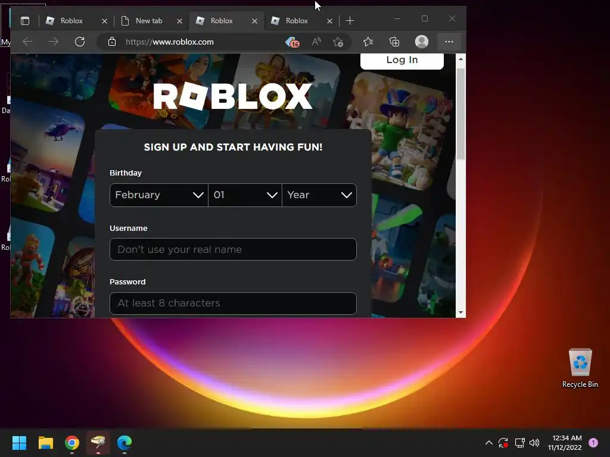Close the first Roblox tab
Screen dimensions: 610x457
coord(104,21)
